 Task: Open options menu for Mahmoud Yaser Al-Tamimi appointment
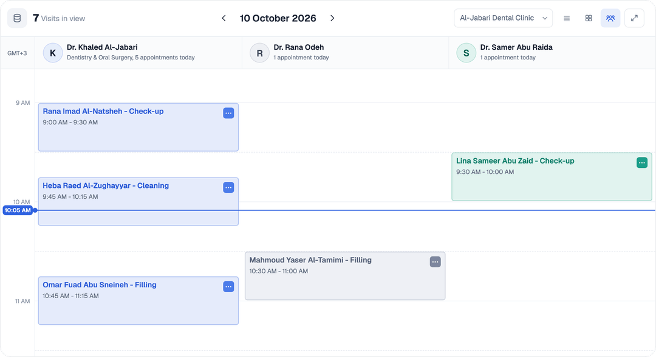435,262
